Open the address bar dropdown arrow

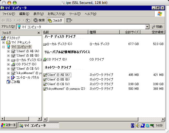coord(147,27)
